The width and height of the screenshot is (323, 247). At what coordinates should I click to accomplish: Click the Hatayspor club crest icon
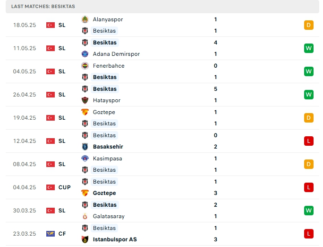[85, 100]
